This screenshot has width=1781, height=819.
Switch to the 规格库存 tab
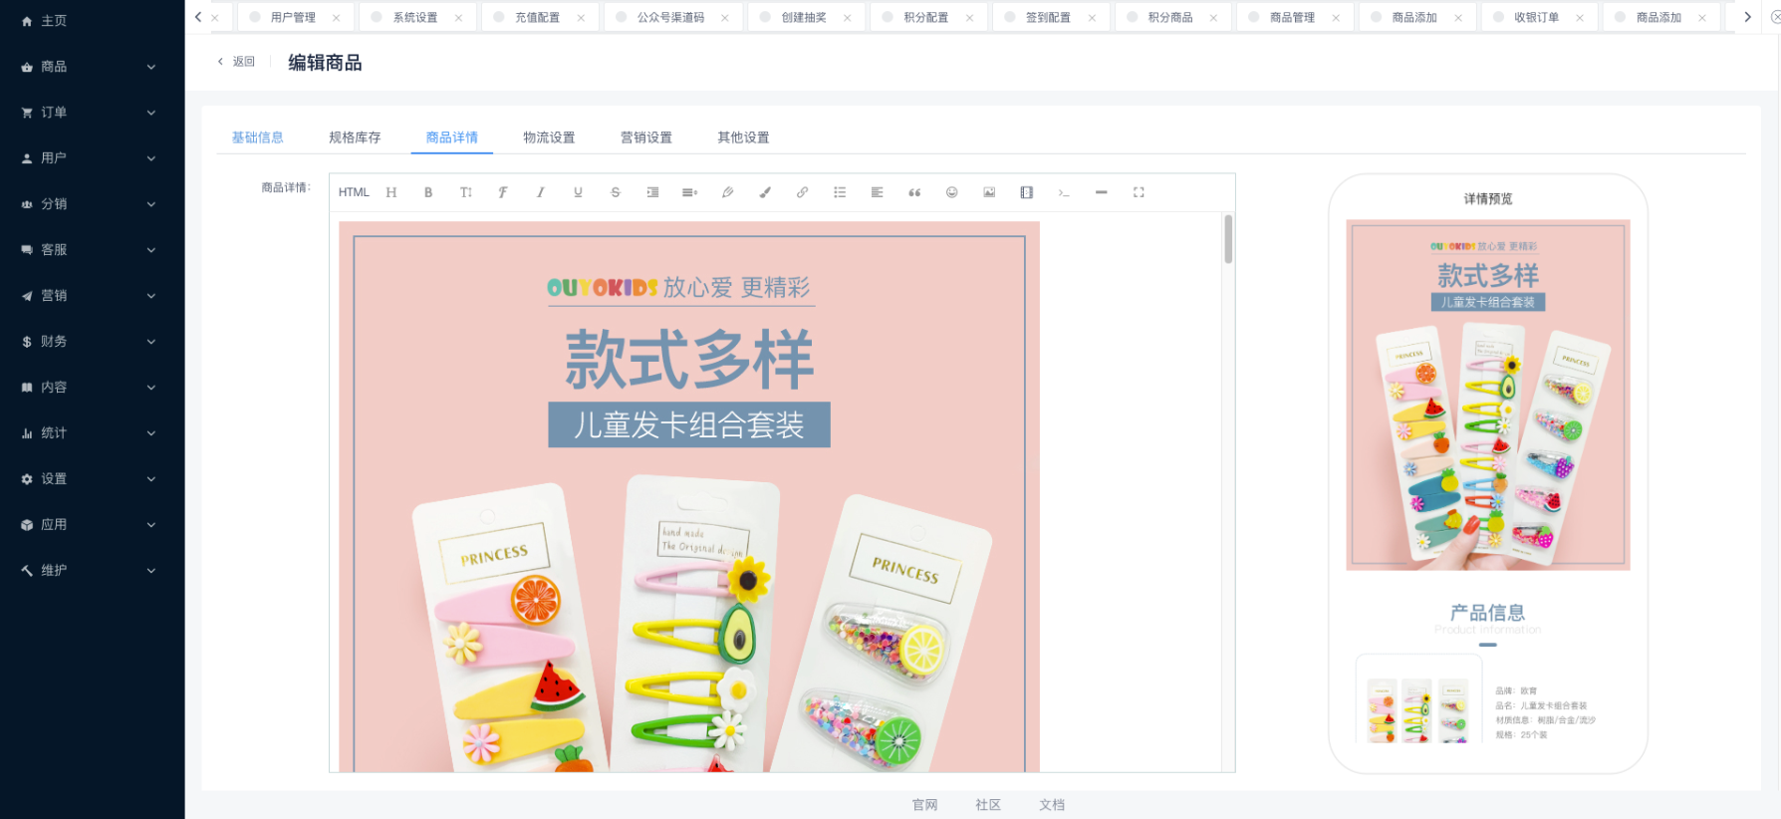coord(355,137)
